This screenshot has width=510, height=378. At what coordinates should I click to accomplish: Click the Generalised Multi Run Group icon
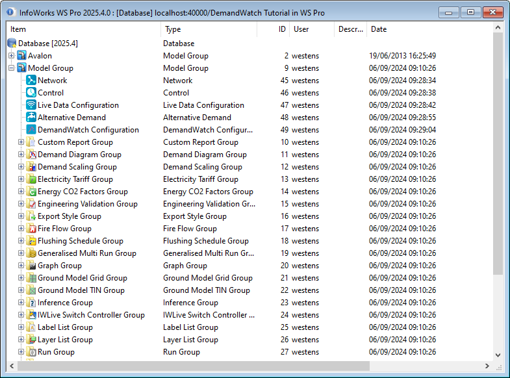31,253
